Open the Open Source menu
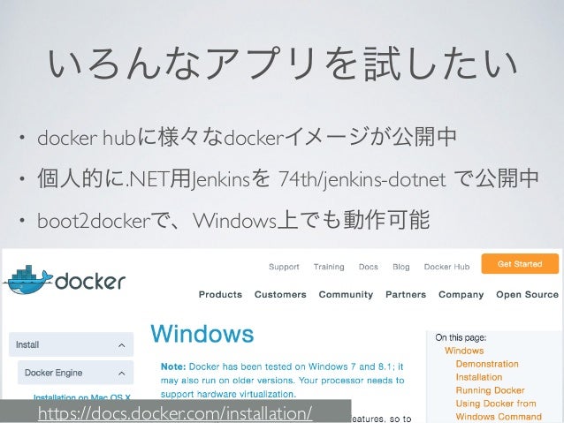Screen dimensions: 564x423 click(x=527, y=294)
